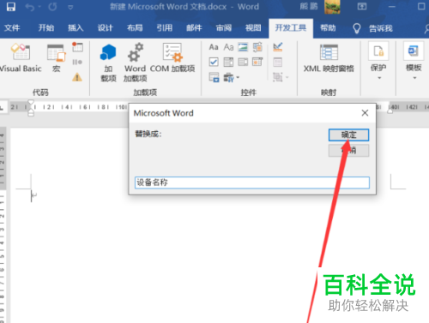Save the document from quick access
The image size is (429, 323).
pos(11,7)
